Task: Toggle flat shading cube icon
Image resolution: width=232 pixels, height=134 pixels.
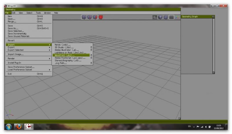Action: (x=160, y=17)
